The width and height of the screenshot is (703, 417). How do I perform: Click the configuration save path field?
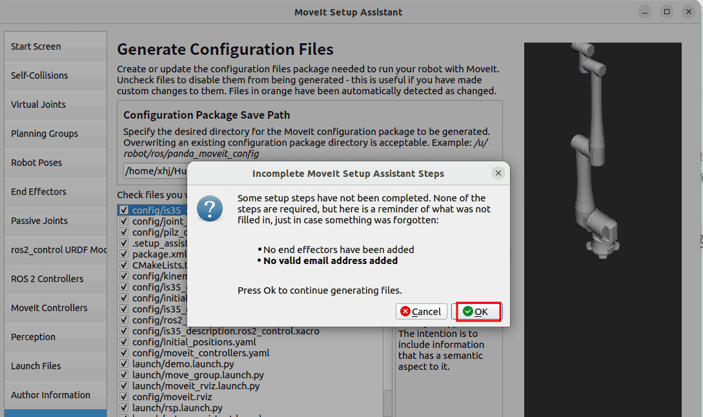pyautogui.click(x=156, y=171)
